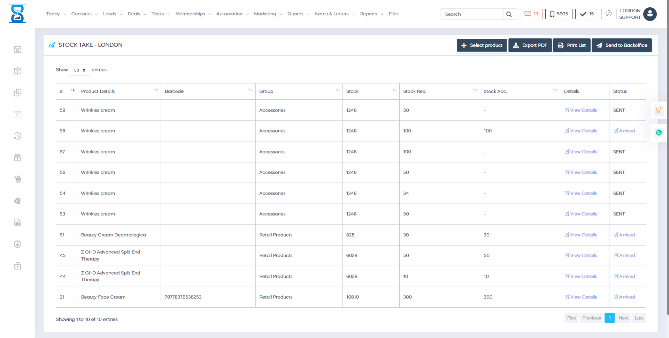Sort table by Stock Req. column
The width and height of the screenshot is (669, 338).
point(439,91)
